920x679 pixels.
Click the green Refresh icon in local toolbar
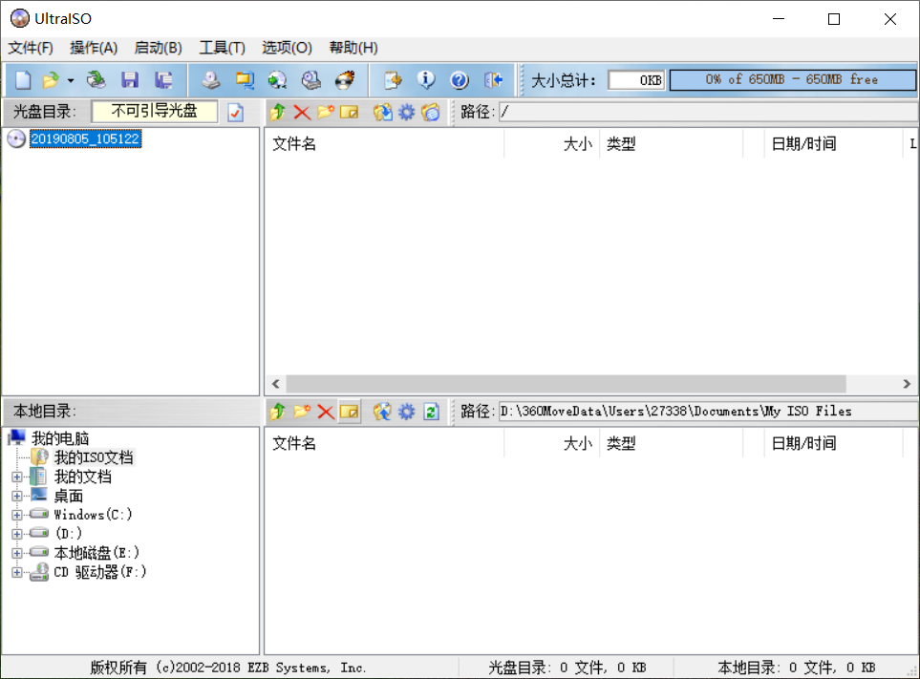[x=431, y=412]
